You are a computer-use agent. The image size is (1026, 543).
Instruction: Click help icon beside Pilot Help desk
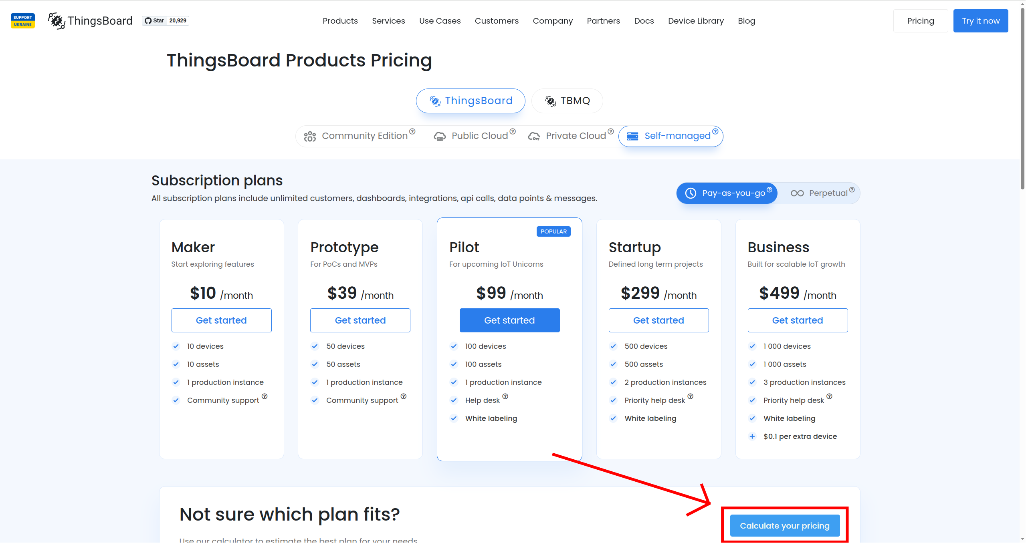point(505,396)
